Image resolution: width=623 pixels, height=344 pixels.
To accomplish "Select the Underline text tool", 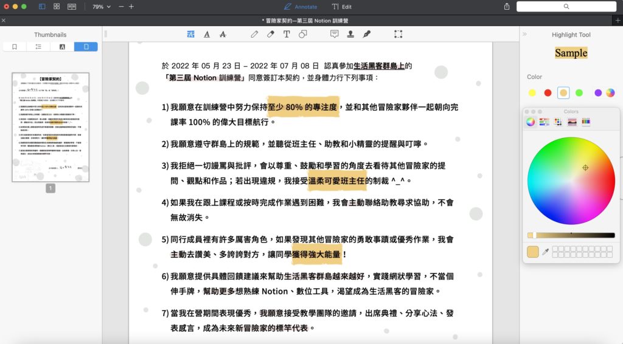I will (x=207, y=34).
